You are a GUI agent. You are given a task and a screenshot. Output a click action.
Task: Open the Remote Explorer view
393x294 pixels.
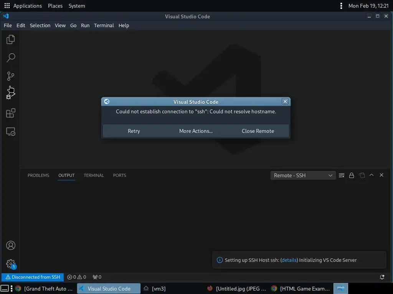(10, 132)
